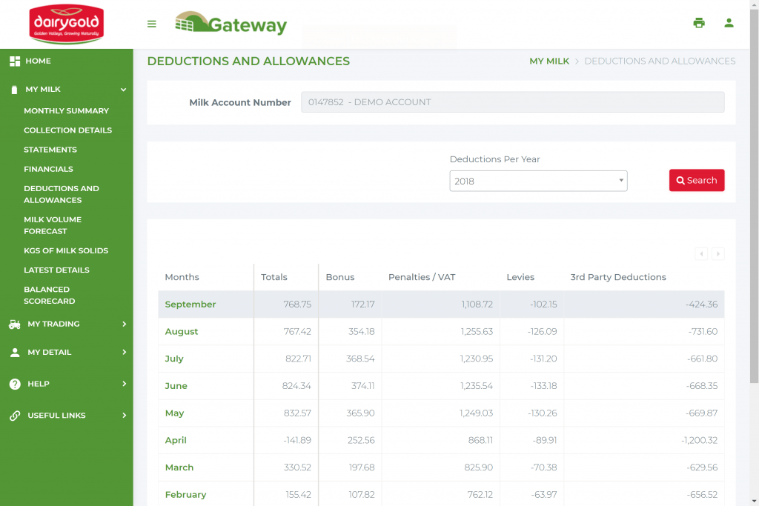759x506 pixels.
Task: Click April deductions value -1,200.32
Action: point(700,440)
